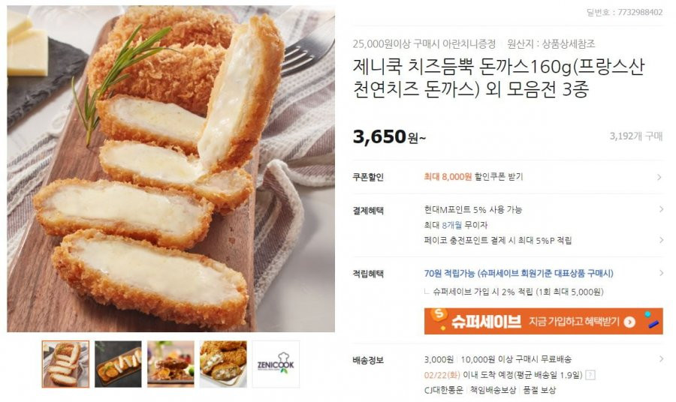The height and width of the screenshot is (402, 676).
Task: Select the ZENICOOK logo thumbnail
Action: [x=276, y=364]
